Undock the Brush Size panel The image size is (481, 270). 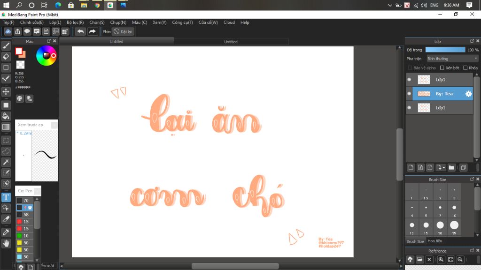pos(472,179)
